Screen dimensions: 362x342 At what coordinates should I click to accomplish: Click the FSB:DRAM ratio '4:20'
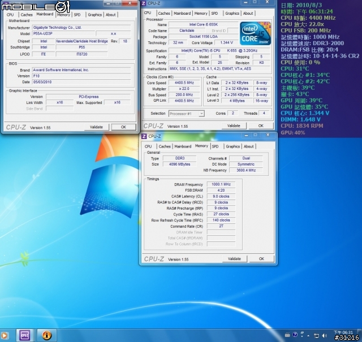(x=221, y=191)
